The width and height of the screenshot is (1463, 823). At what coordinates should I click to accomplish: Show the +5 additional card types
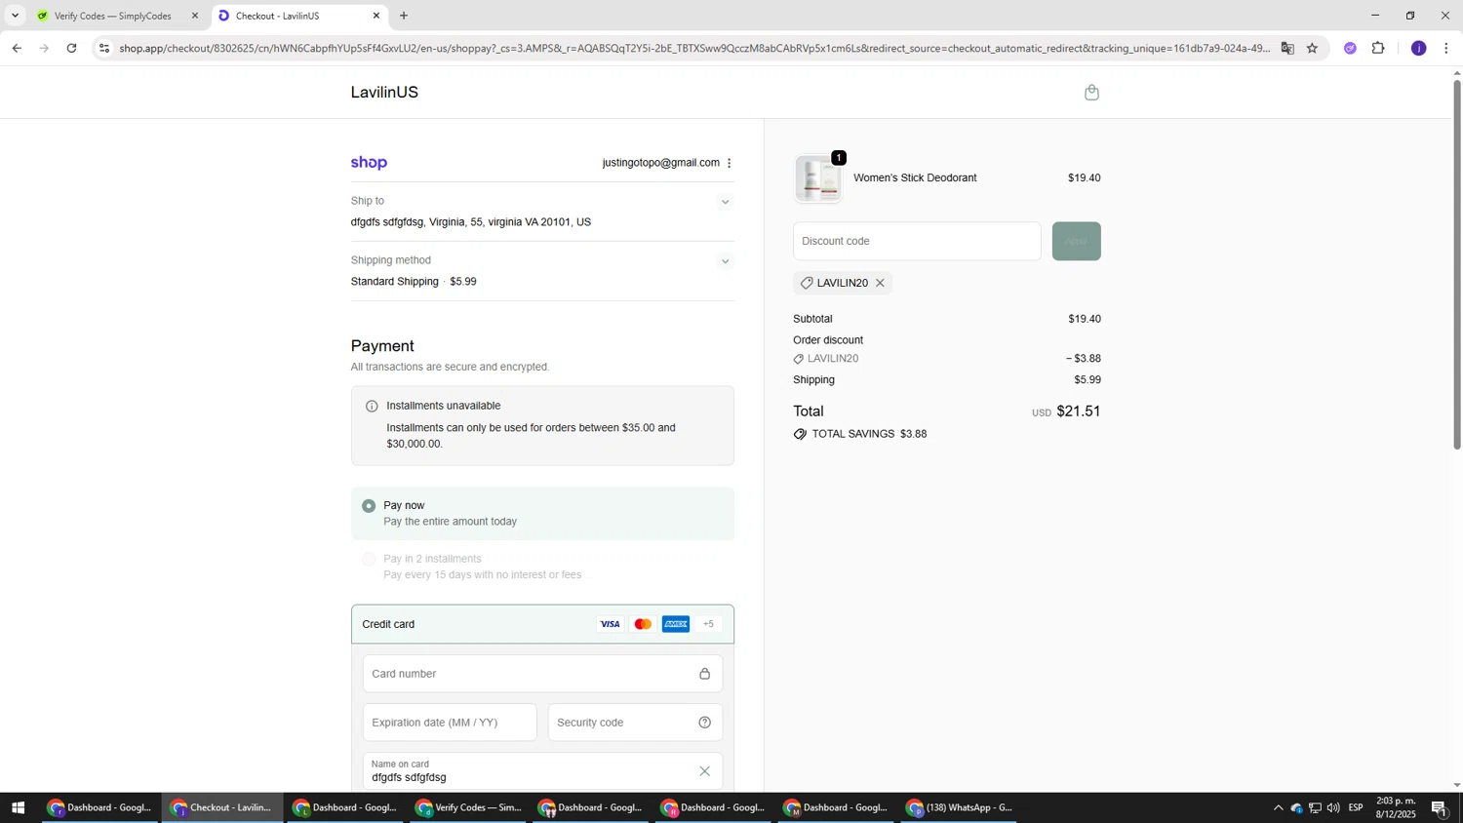709,624
